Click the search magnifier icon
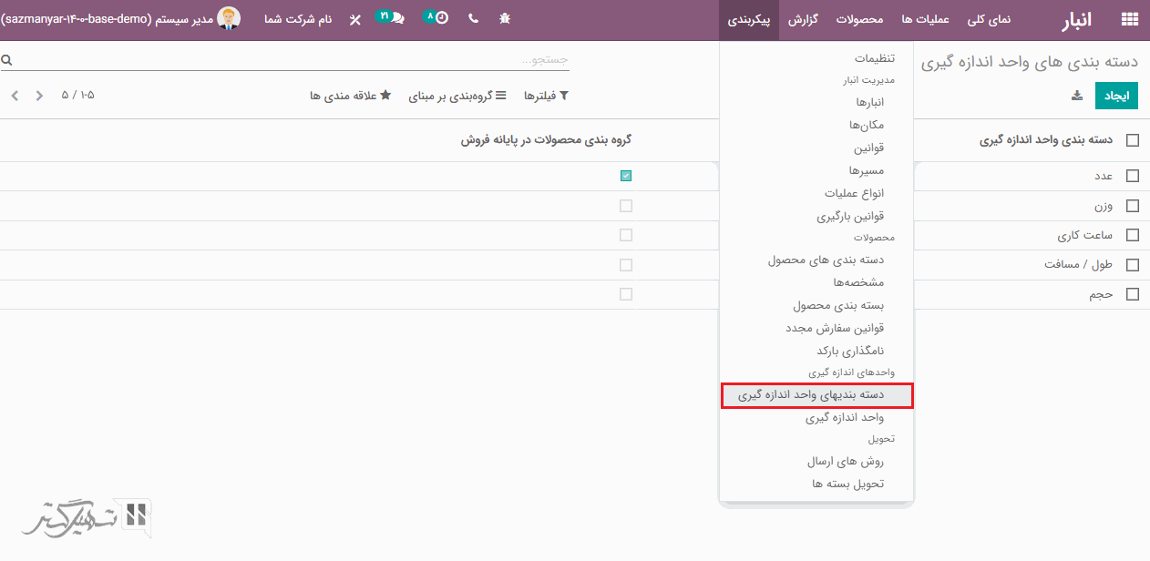The height and width of the screenshot is (561, 1150). tap(6, 60)
